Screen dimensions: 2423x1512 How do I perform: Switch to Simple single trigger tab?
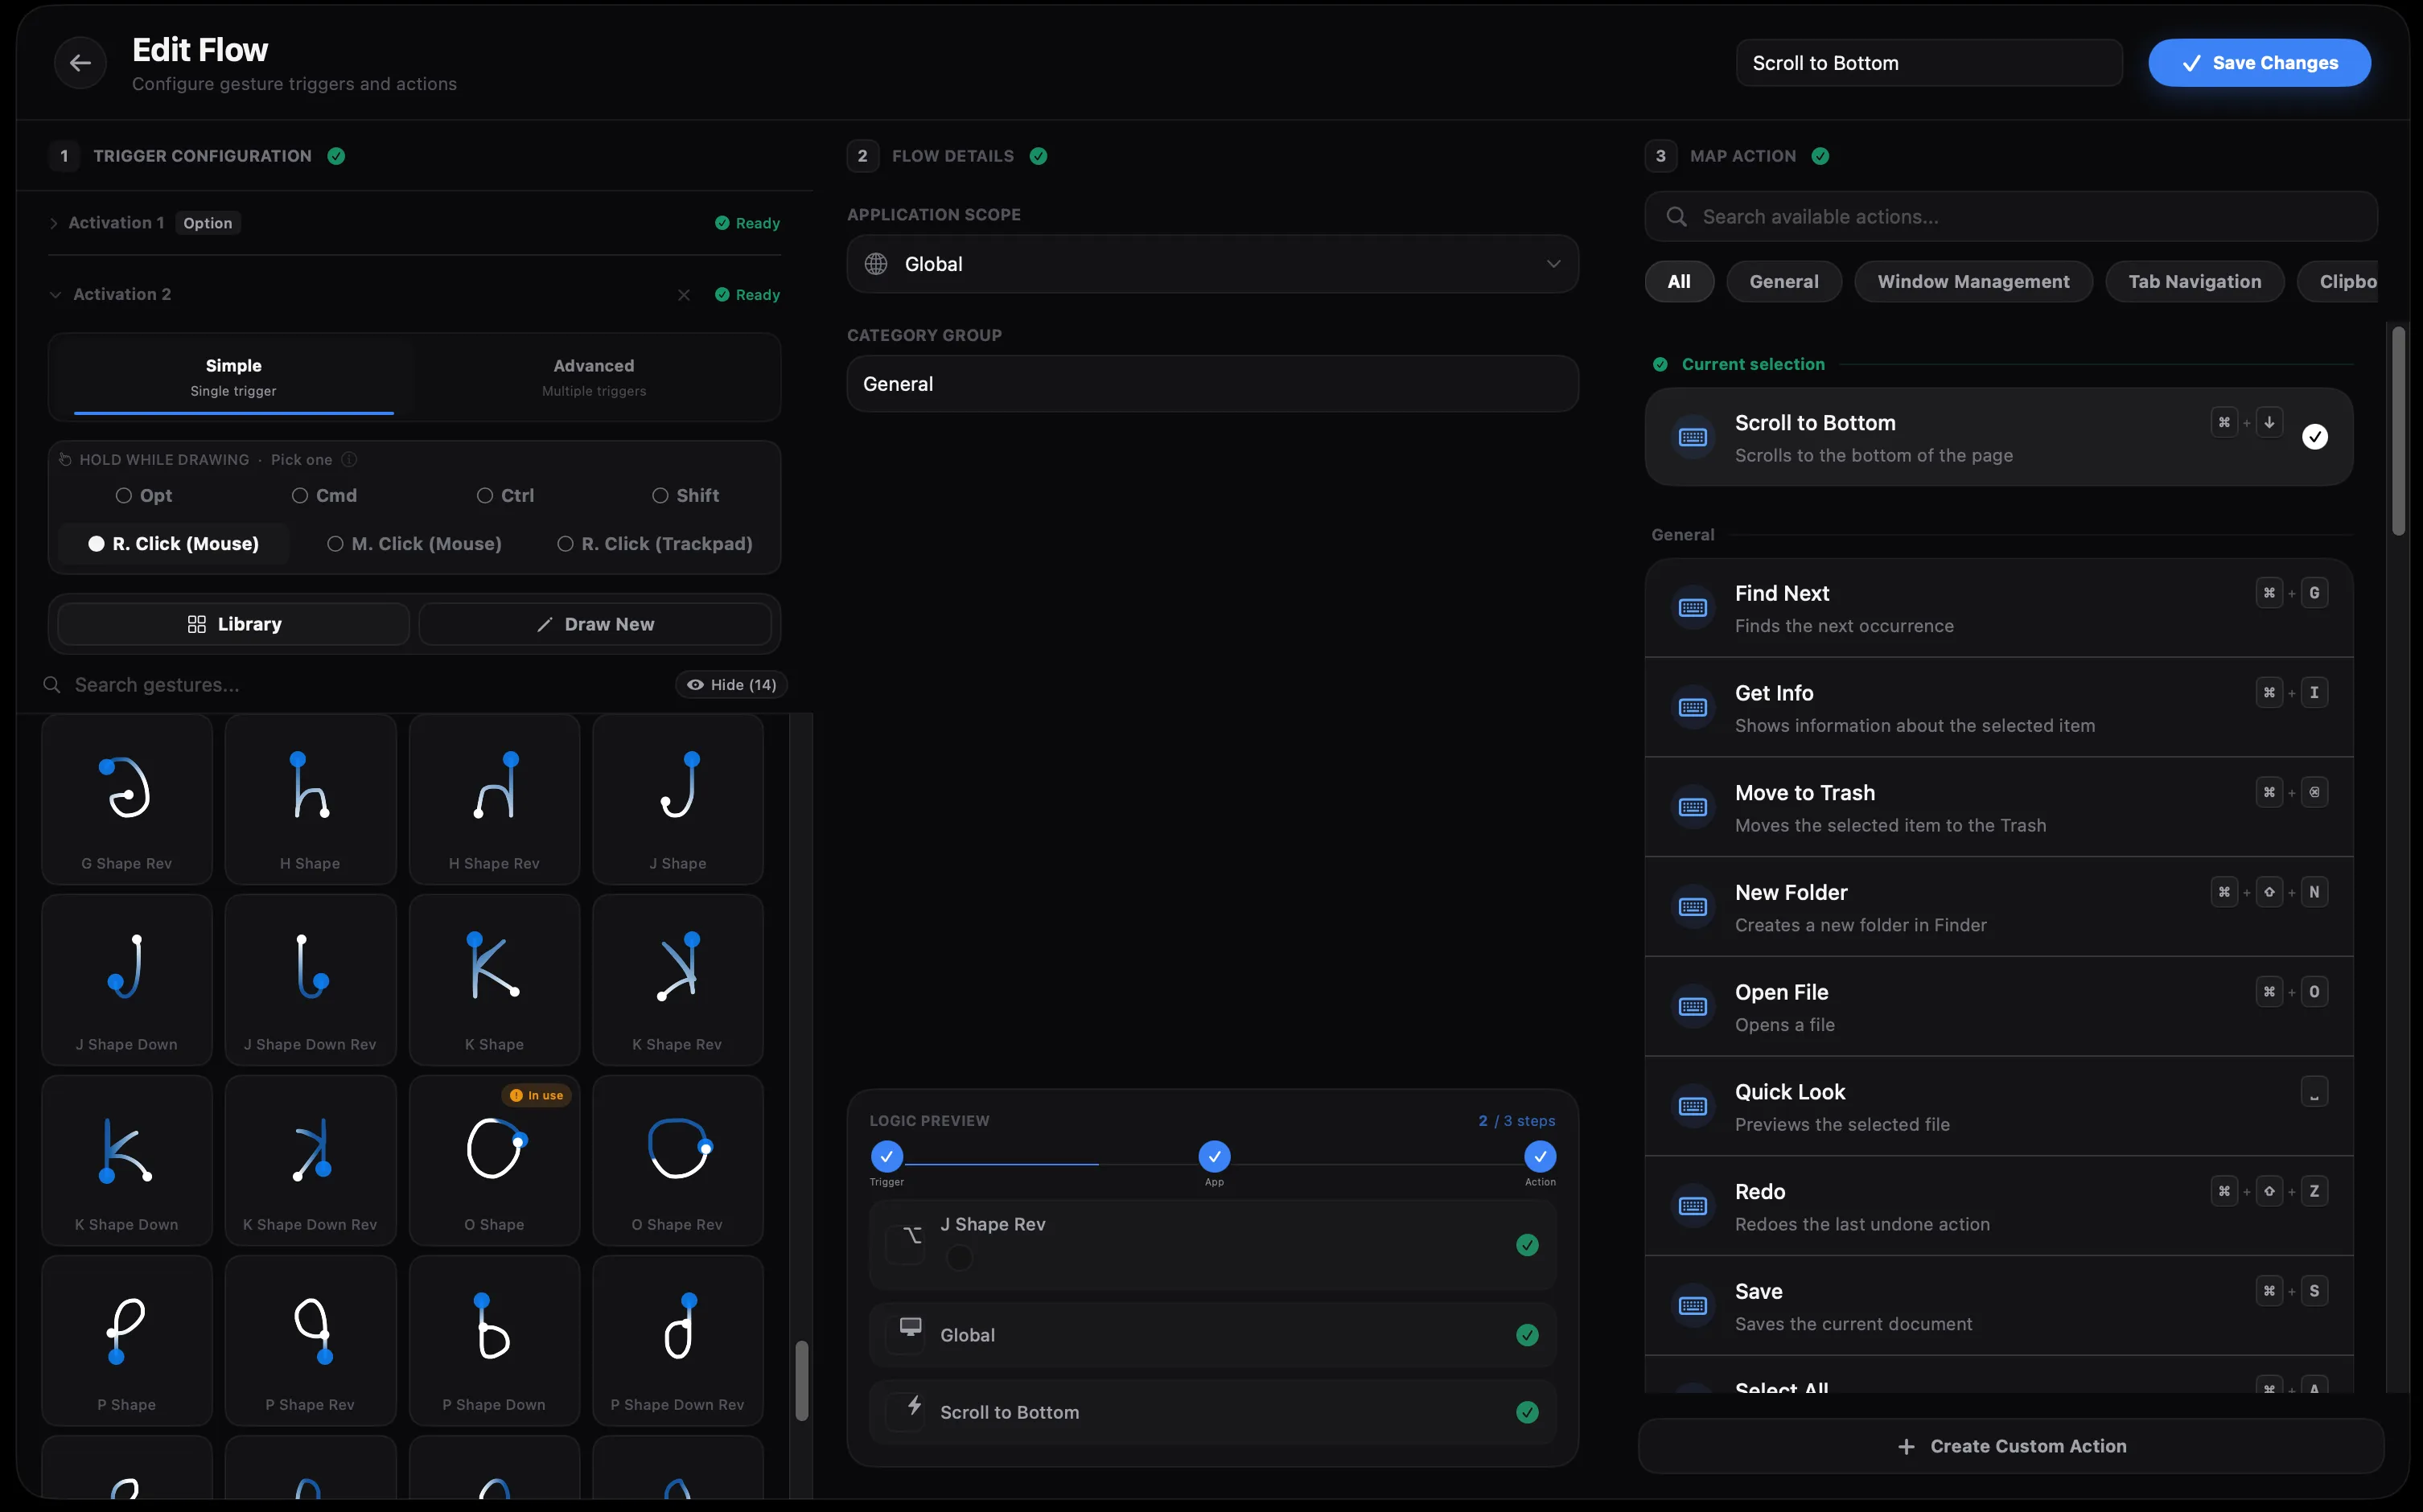coord(233,377)
